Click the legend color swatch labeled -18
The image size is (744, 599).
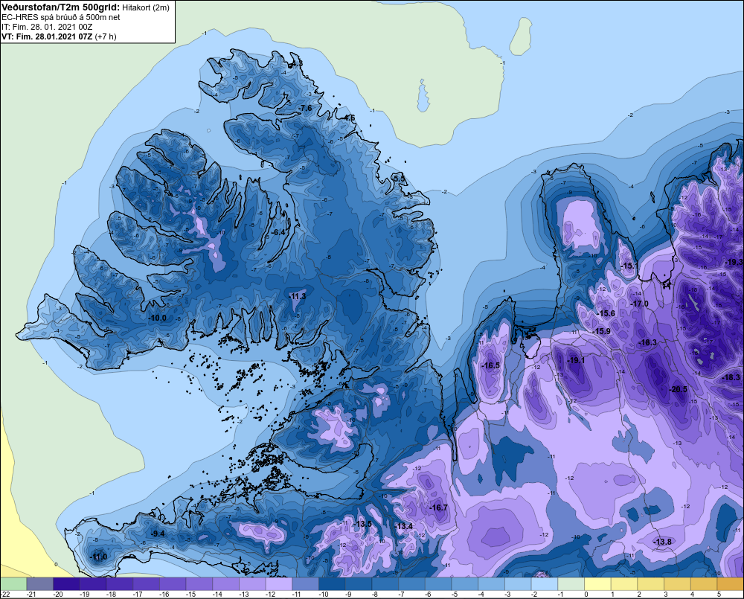120,583
